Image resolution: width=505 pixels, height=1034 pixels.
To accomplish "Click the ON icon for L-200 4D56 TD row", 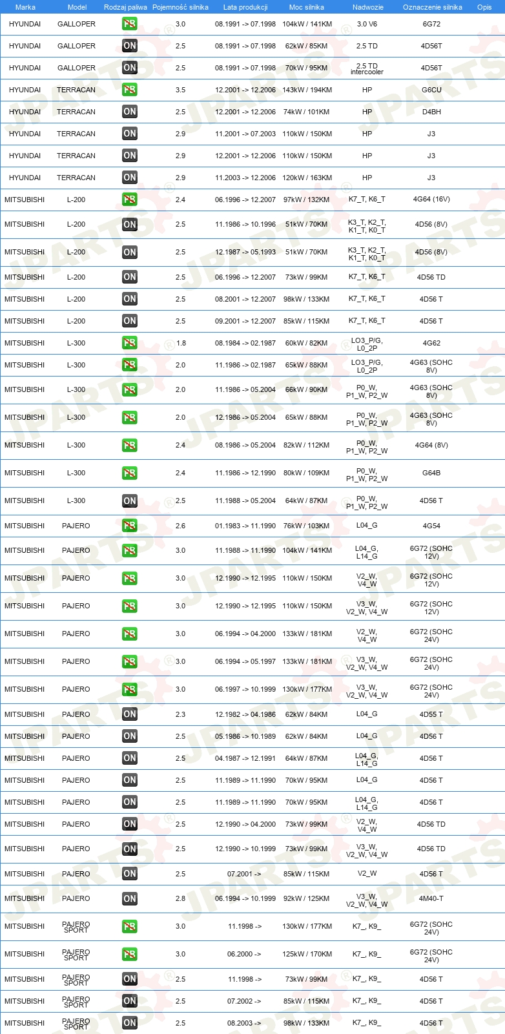I will pos(130,277).
